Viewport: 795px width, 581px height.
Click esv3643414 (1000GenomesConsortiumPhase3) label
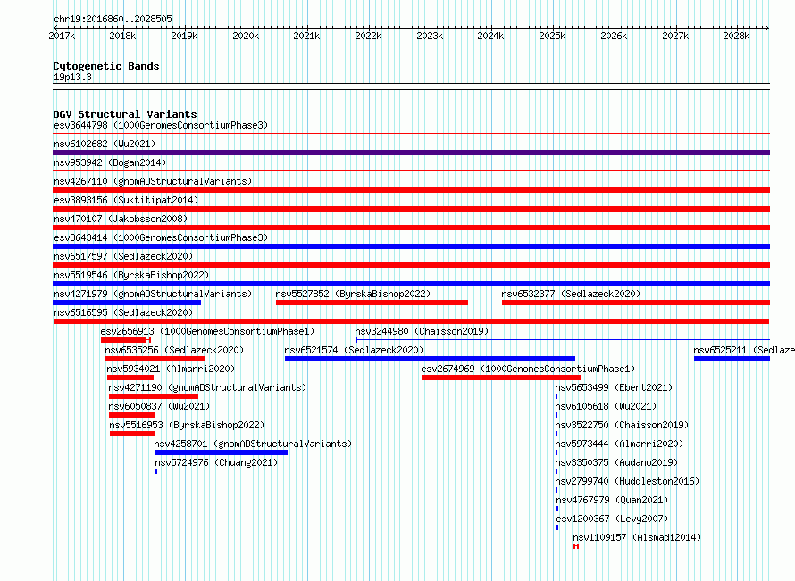pyautogui.click(x=161, y=237)
